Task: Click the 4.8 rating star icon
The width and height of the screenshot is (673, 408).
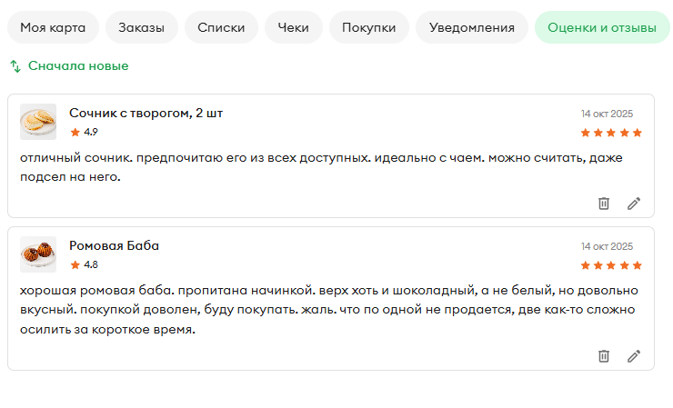Action: click(75, 264)
